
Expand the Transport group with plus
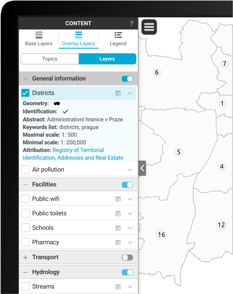pos(25,258)
